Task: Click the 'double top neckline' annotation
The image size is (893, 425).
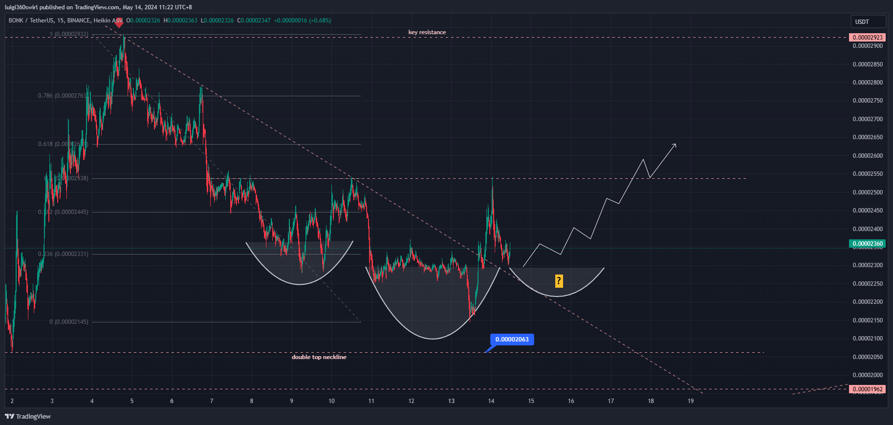Action: tap(319, 357)
